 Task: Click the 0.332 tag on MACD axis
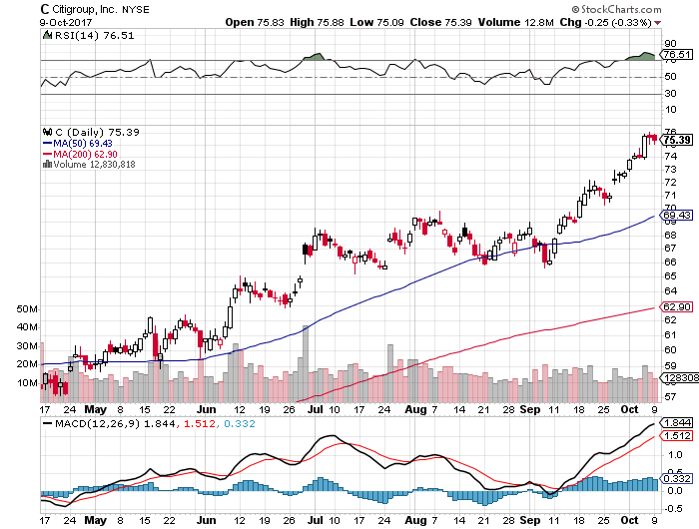[677, 479]
